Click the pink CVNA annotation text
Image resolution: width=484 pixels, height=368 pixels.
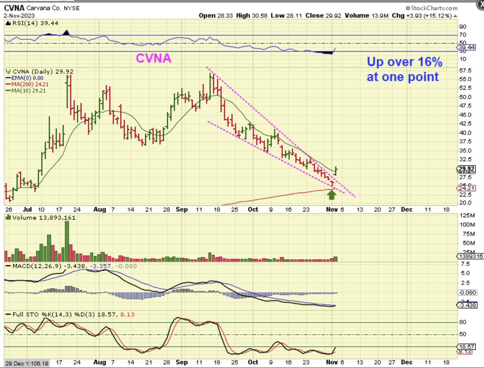pos(154,58)
